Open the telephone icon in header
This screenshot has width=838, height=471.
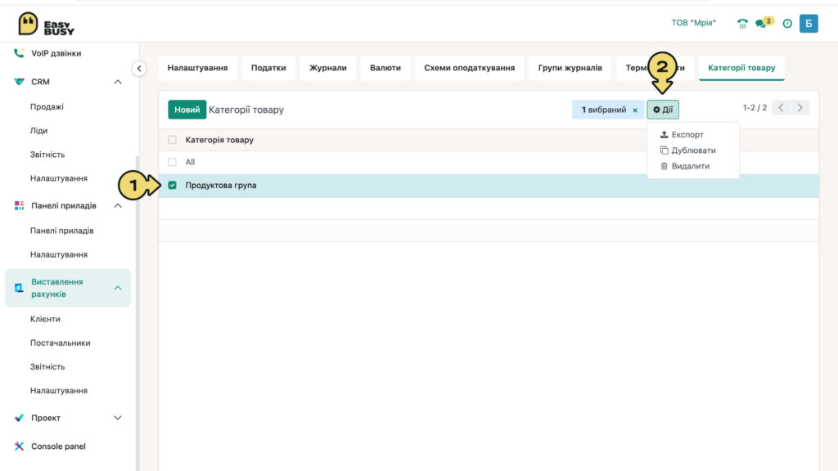(742, 24)
